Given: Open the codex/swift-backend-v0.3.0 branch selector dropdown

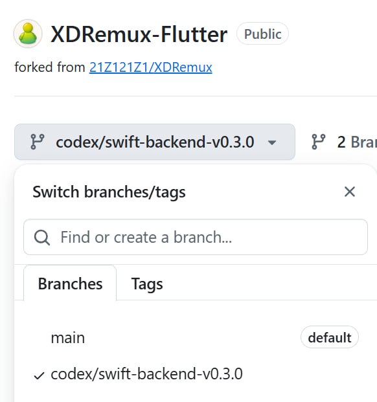Looking at the screenshot, I should (155, 142).
